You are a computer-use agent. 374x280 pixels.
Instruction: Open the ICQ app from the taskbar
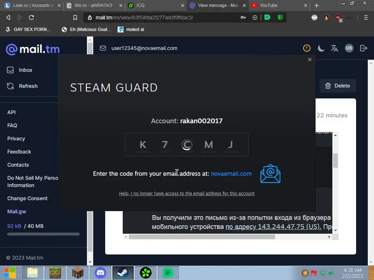click(145, 273)
